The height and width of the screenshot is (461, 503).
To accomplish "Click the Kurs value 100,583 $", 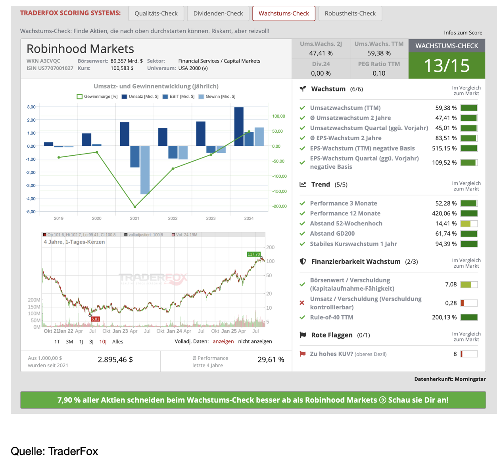I will click(x=122, y=68).
